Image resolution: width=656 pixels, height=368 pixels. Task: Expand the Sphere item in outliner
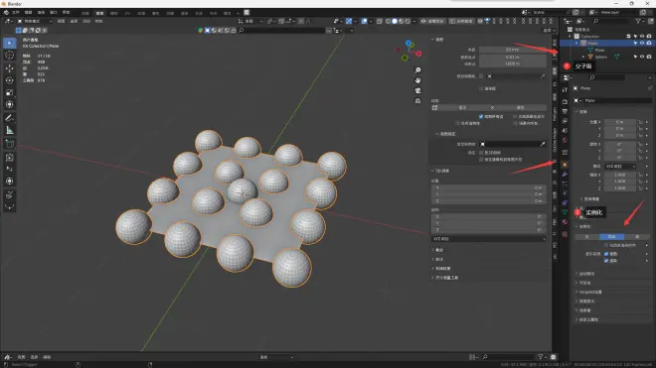[x=583, y=57]
